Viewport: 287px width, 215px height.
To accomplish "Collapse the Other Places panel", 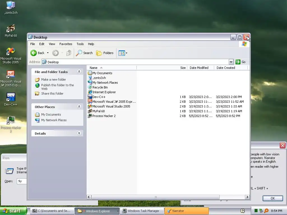I will pos(79,106).
